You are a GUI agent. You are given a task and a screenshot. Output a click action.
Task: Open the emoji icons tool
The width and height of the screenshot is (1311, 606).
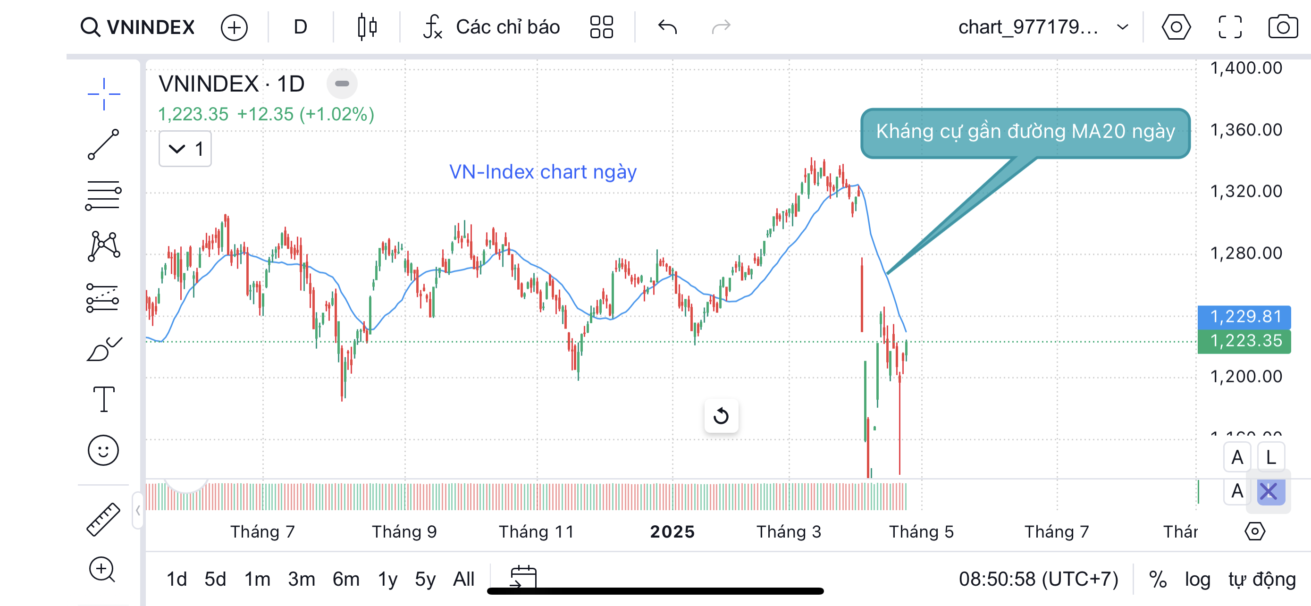click(x=103, y=450)
